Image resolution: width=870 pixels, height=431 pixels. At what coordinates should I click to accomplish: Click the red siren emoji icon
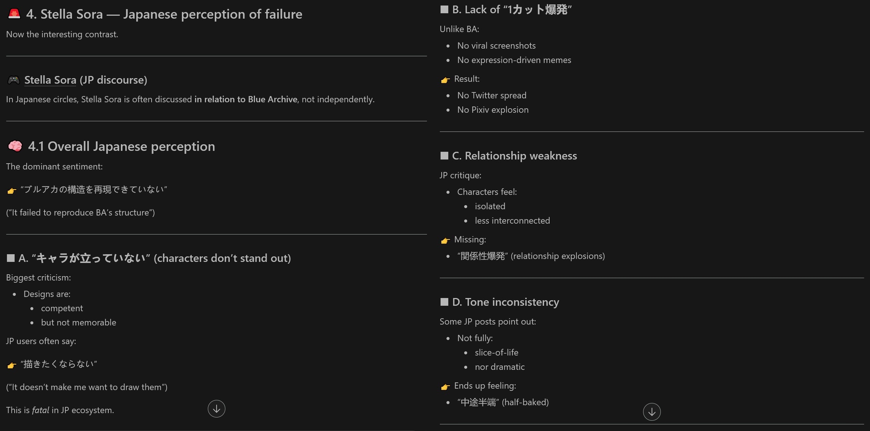[x=14, y=14]
